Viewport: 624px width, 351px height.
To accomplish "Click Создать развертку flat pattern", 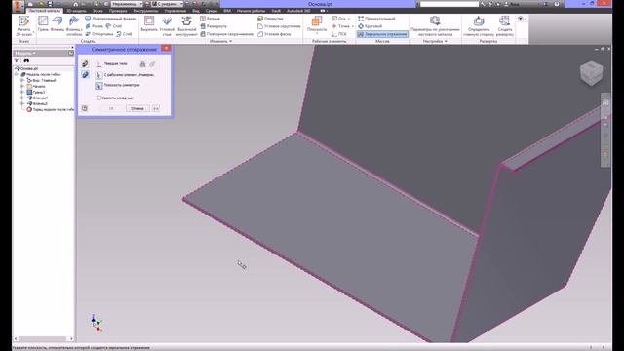I will [x=505, y=26].
